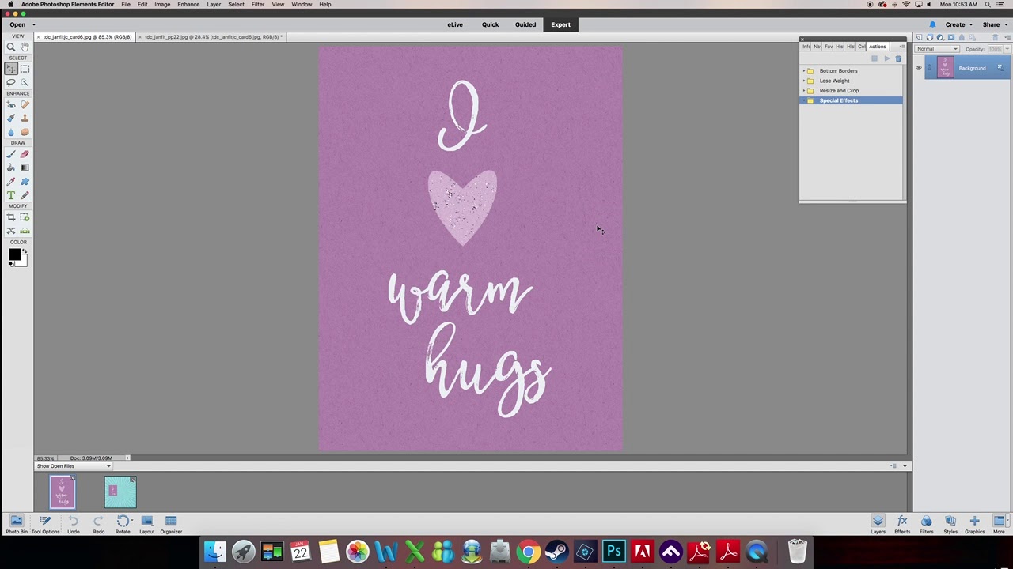Select the Red Eye Removal tool
Viewport: 1013px width, 569px height.
click(11, 104)
